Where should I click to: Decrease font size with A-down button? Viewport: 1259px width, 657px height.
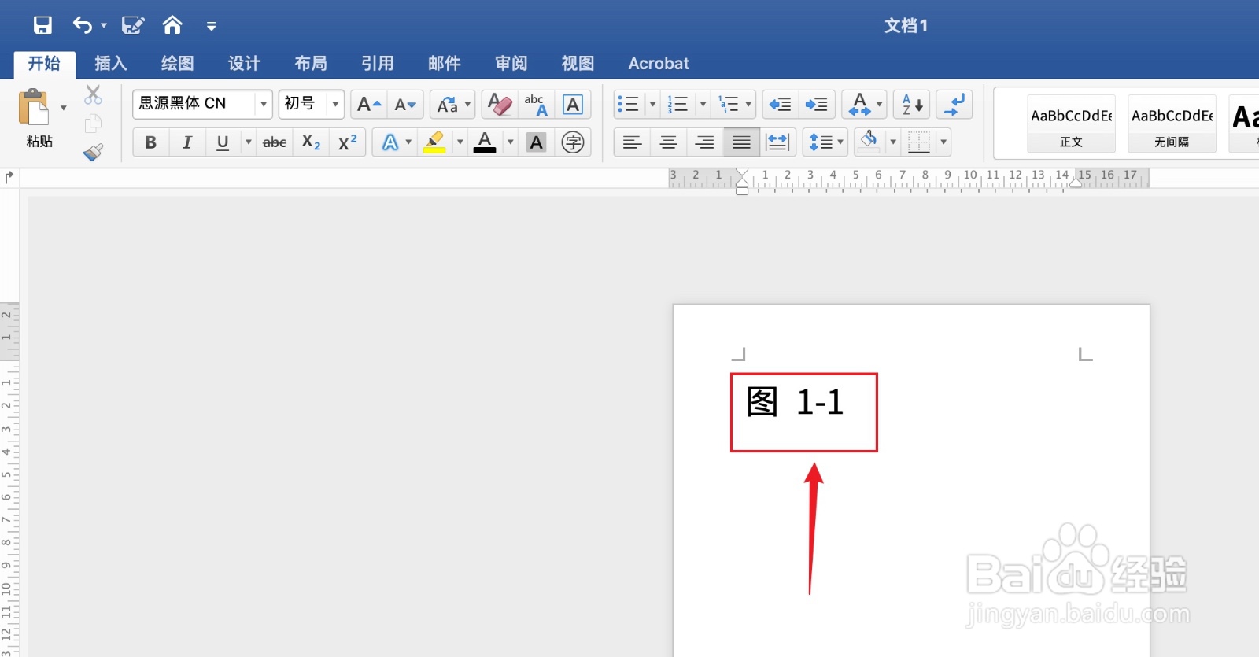pyautogui.click(x=405, y=104)
